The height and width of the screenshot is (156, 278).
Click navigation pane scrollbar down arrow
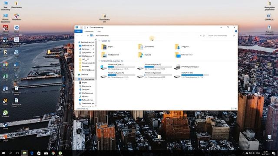(96, 106)
